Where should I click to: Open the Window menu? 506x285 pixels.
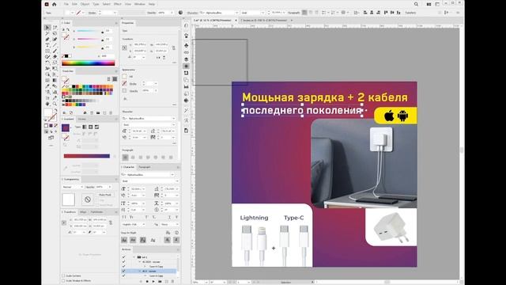tap(139, 4)
